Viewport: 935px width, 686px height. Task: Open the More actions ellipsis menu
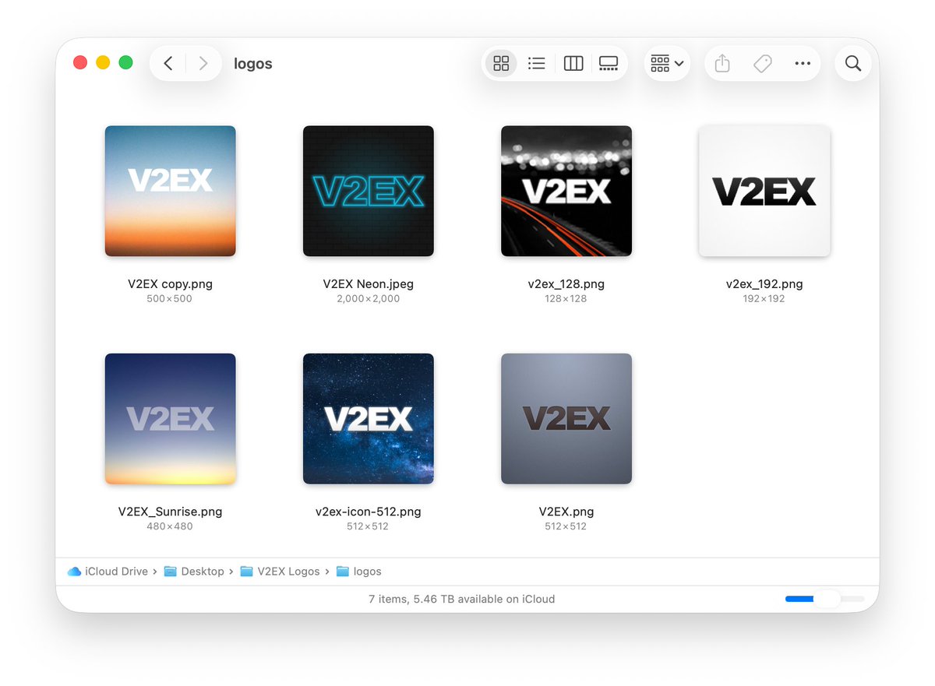pos(803,63)
